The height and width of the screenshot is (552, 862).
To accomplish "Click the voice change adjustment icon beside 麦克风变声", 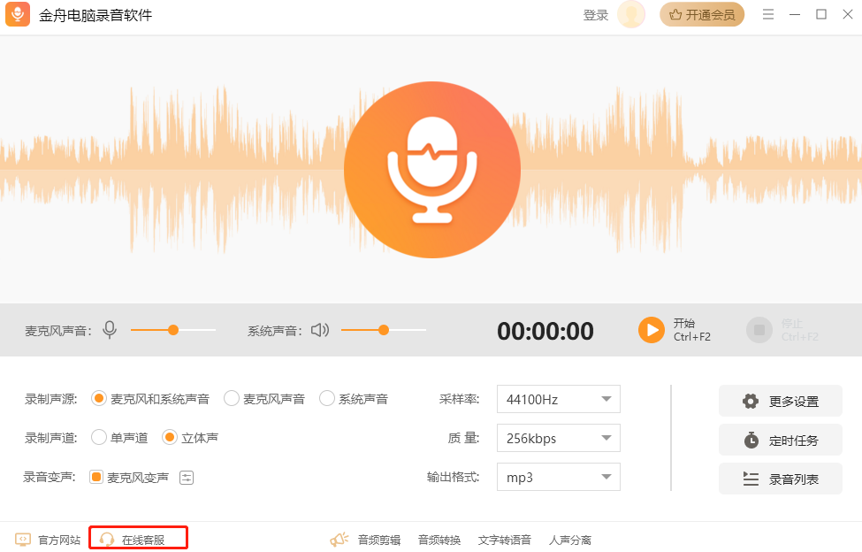I will click(187, 476).
